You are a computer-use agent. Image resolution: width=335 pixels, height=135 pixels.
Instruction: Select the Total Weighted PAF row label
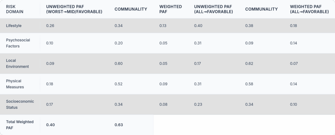point(20,125)
